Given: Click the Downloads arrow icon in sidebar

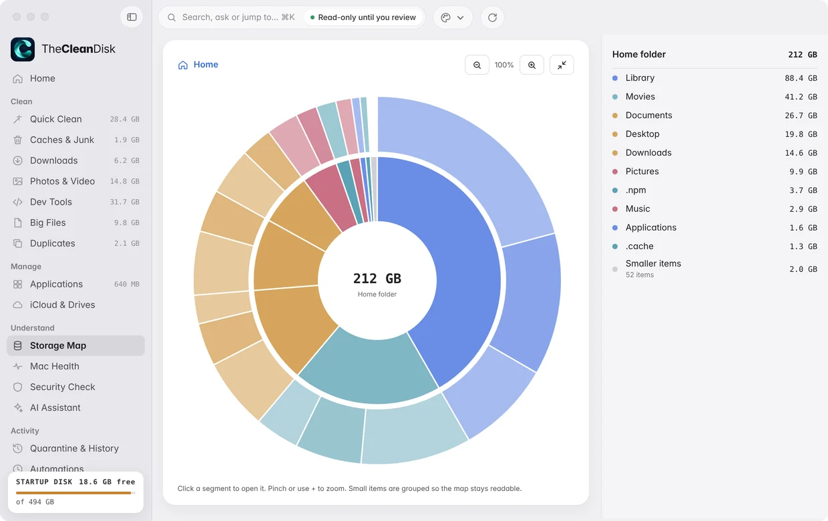Looking at the screenshot, I should (18, 160).
